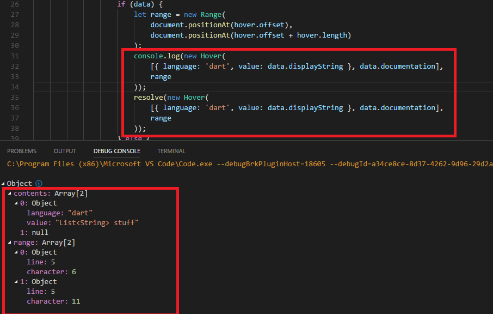This screenshot has width=493, height=314.
Task: Click 'let range = new Range(' on line 27
Action: click(180, 15)
